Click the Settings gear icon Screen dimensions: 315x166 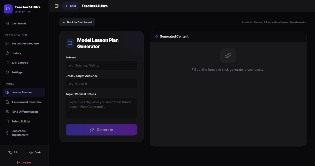[7, 73]
